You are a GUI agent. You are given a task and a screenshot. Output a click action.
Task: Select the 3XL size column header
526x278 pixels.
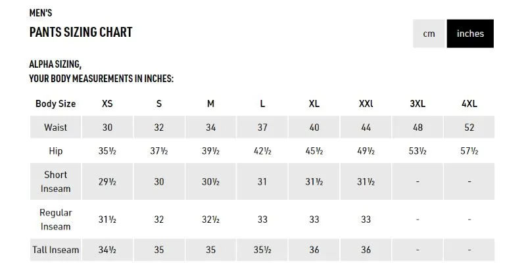pyautogui.click(x=418, y=104)
